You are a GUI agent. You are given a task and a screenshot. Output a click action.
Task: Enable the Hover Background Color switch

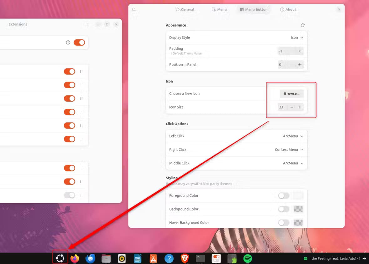click(x=284, y=223)
